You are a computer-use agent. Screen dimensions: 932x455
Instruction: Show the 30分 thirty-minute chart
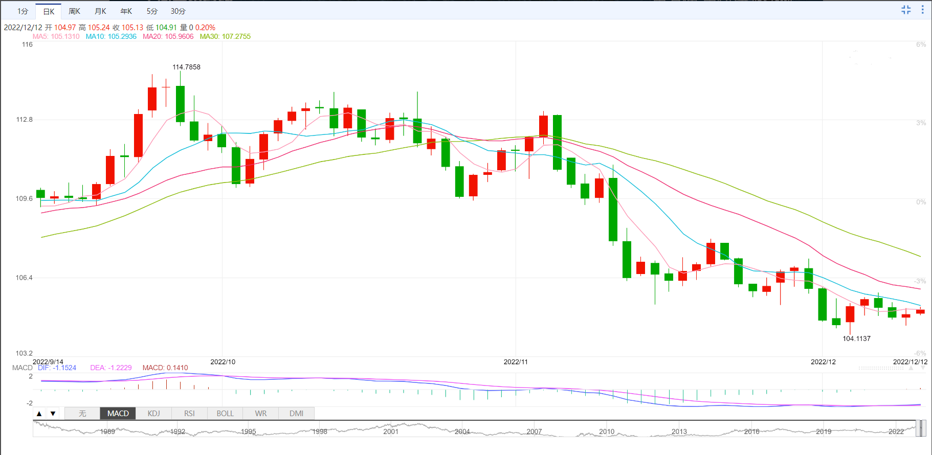pos(178,11)
